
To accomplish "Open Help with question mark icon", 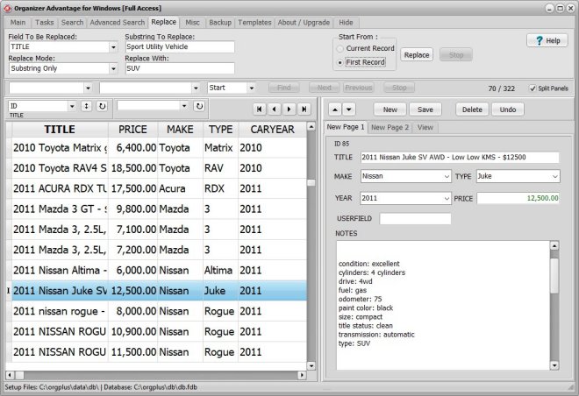I will coord(547,40).
